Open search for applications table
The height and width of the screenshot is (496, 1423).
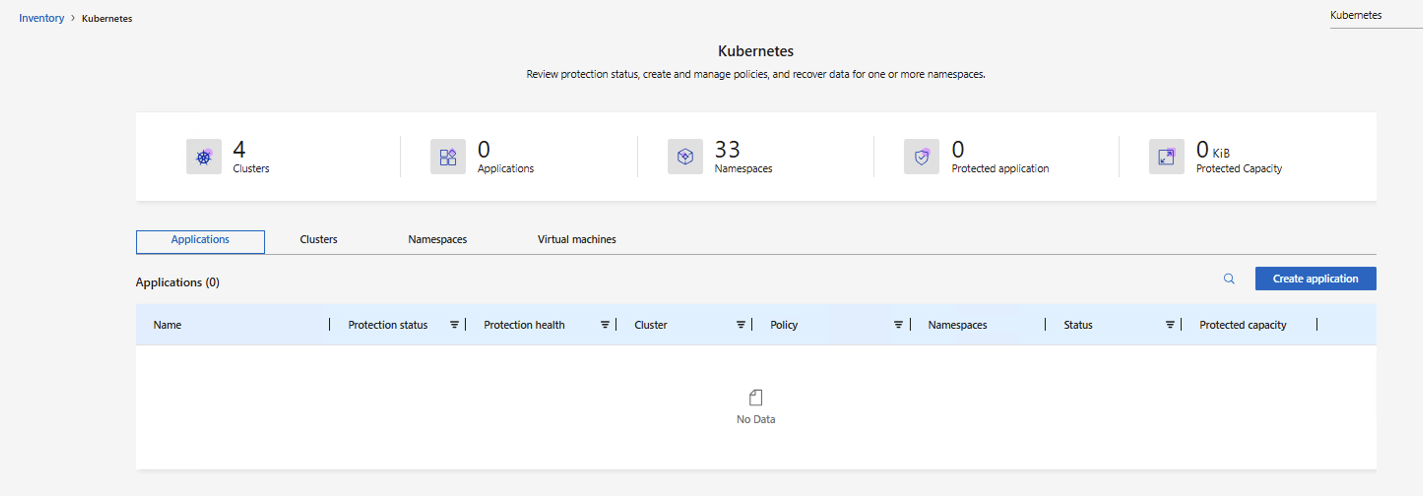click(x=1229, y=279)
